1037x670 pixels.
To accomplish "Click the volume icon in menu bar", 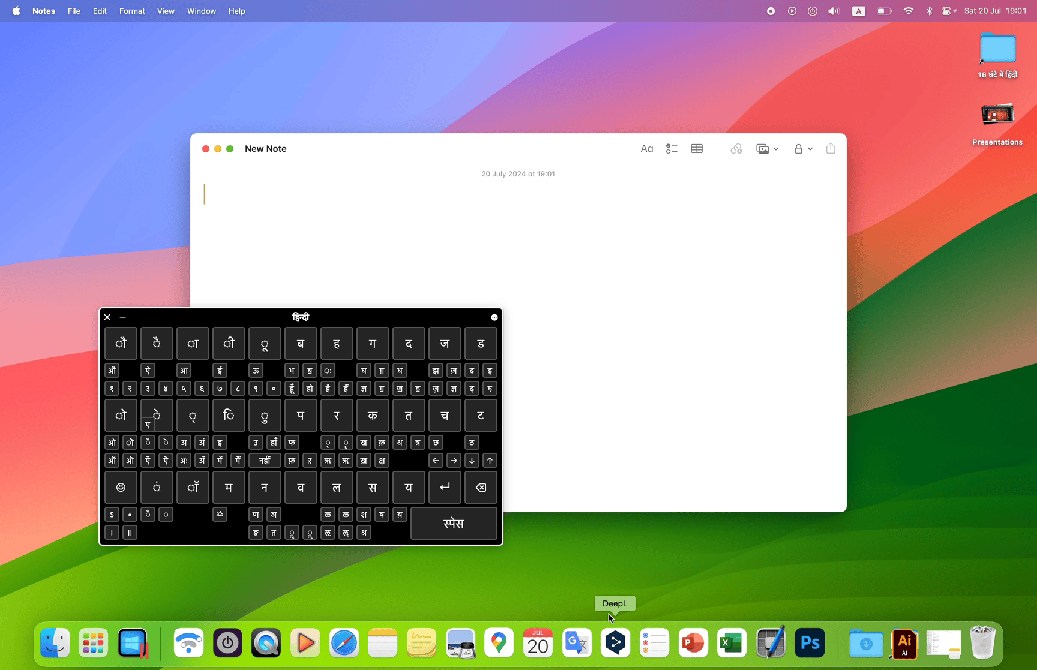I will tap(834, 11).
